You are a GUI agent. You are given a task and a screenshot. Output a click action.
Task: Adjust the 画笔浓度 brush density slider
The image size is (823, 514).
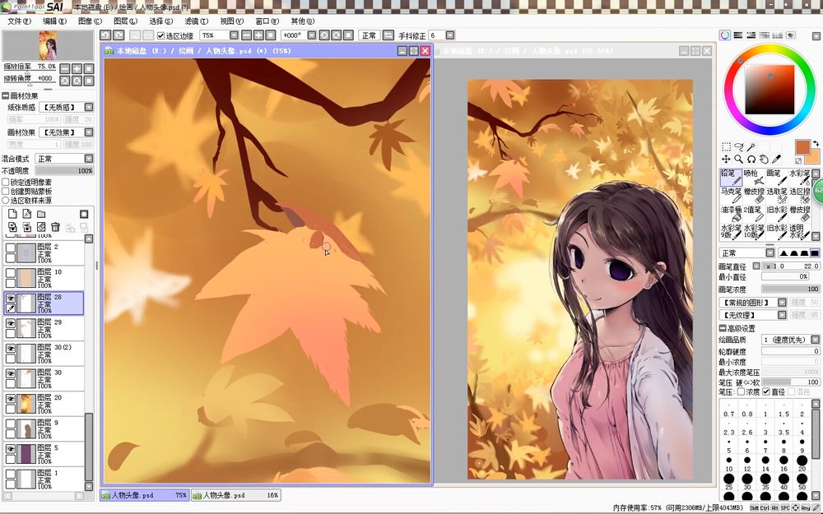click(790, 289)
